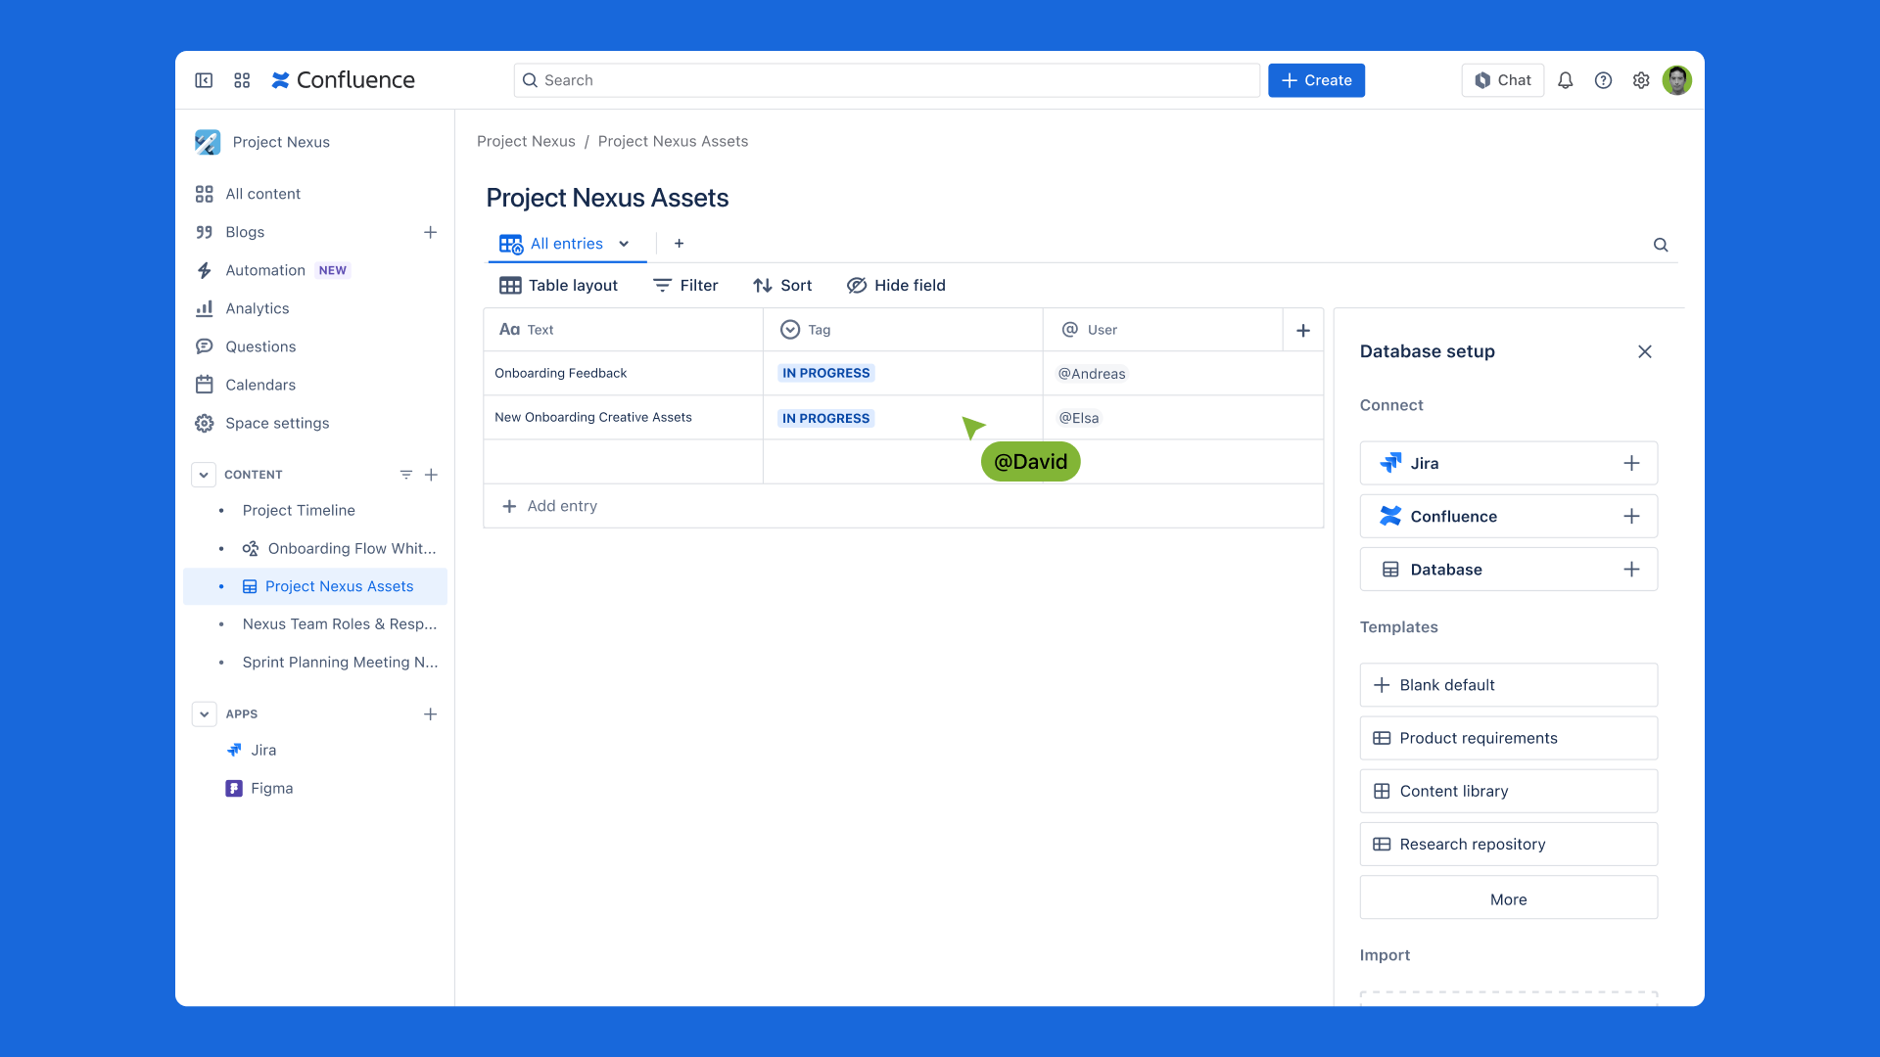1880x1057 pixels.
Task: Click the @Andreas user mention
Action: 1091,374
